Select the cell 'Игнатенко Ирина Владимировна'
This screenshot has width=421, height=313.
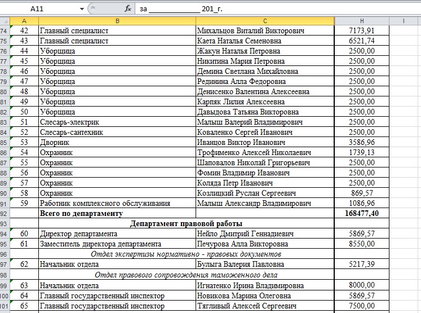264,285
